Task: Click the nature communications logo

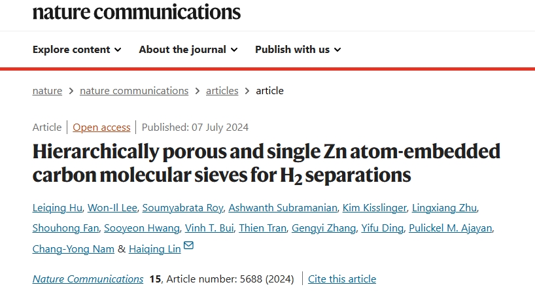Action: click(x=137, y=12)
